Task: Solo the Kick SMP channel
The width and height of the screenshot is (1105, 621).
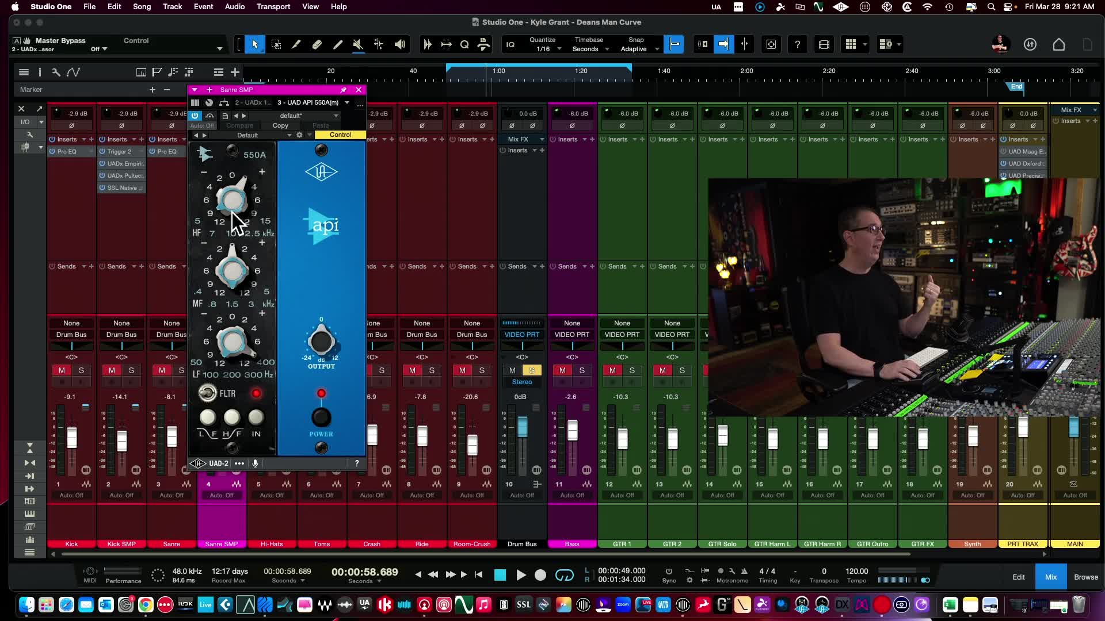Action: [x=131, y=370]
